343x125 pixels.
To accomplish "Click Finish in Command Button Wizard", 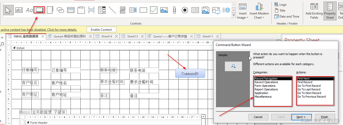I will coord(325,117).
